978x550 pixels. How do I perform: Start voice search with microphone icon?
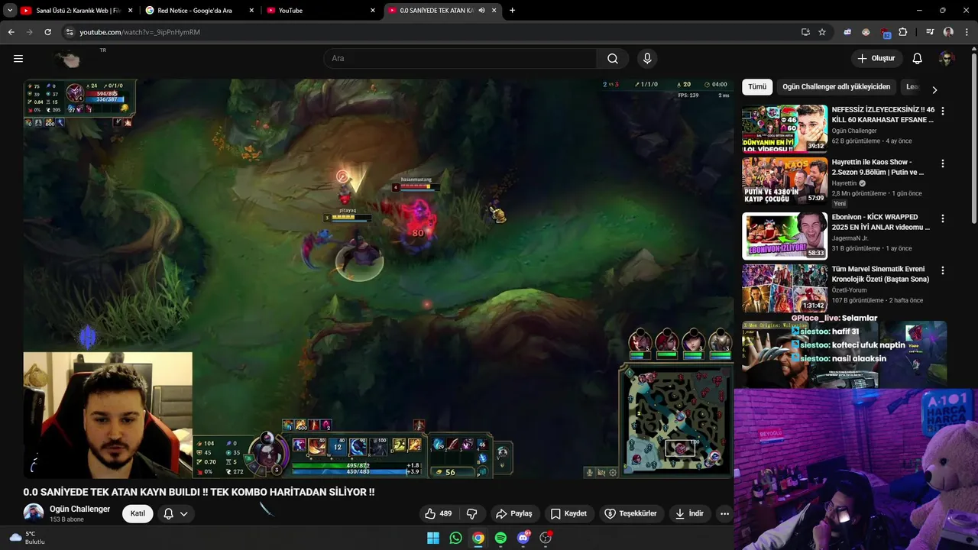pos(647,59)
